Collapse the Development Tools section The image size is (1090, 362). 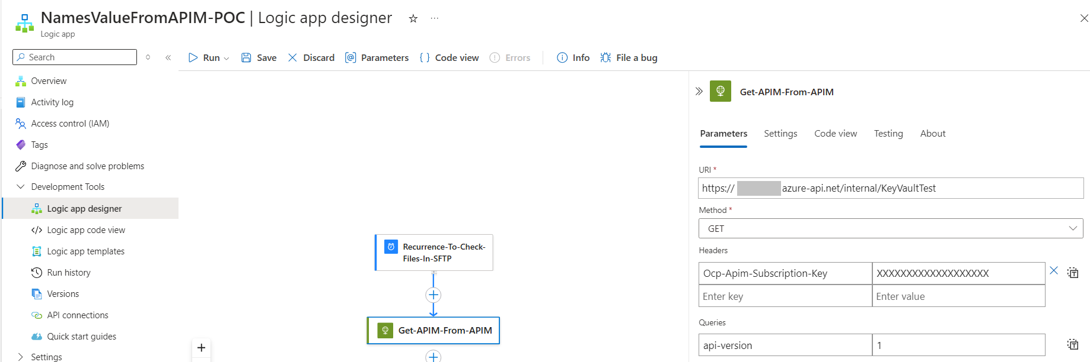coord(21,186)
